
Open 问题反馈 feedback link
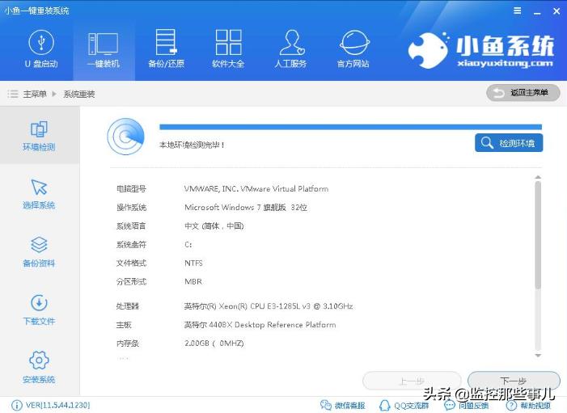pos(467,406)
